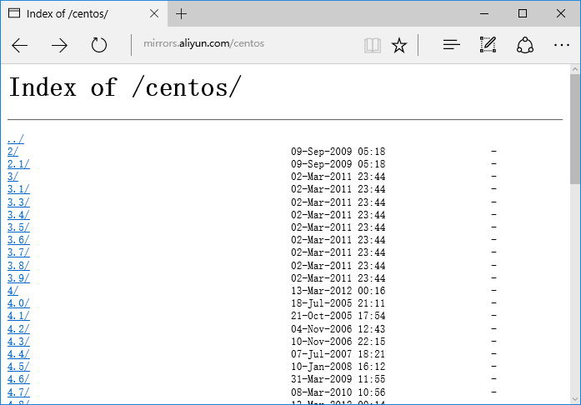Open the 4.0/ directory link

[x=18, y=303]
